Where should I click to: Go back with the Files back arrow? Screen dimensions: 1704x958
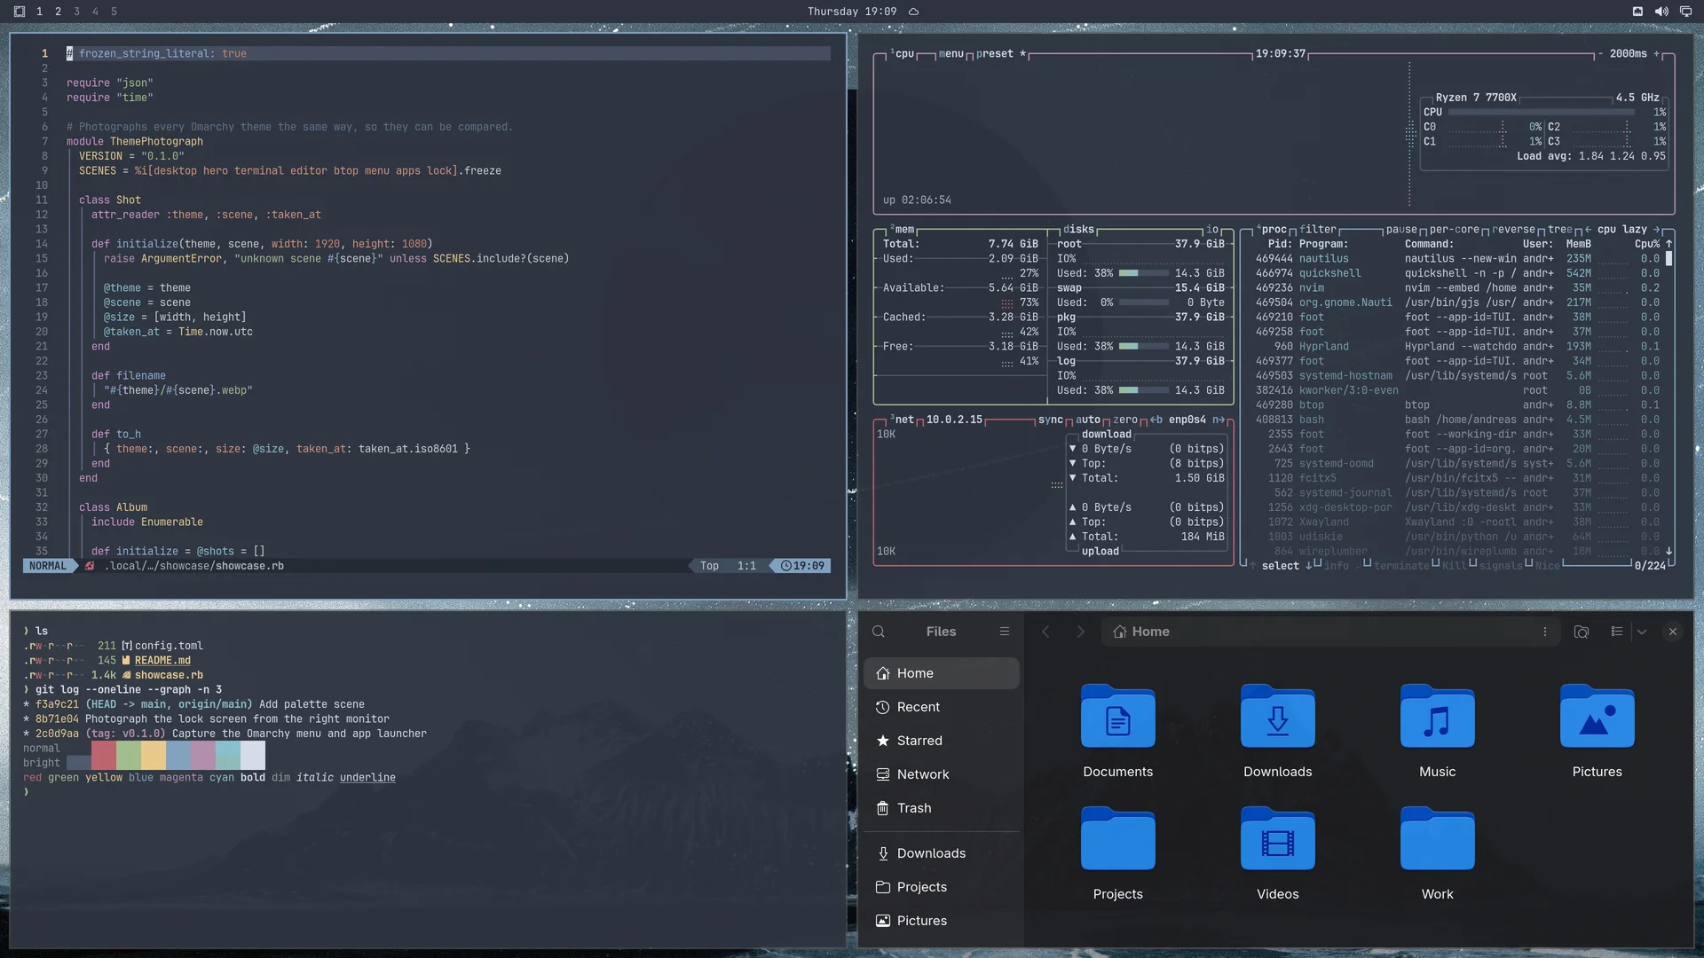pos(1045,632)
